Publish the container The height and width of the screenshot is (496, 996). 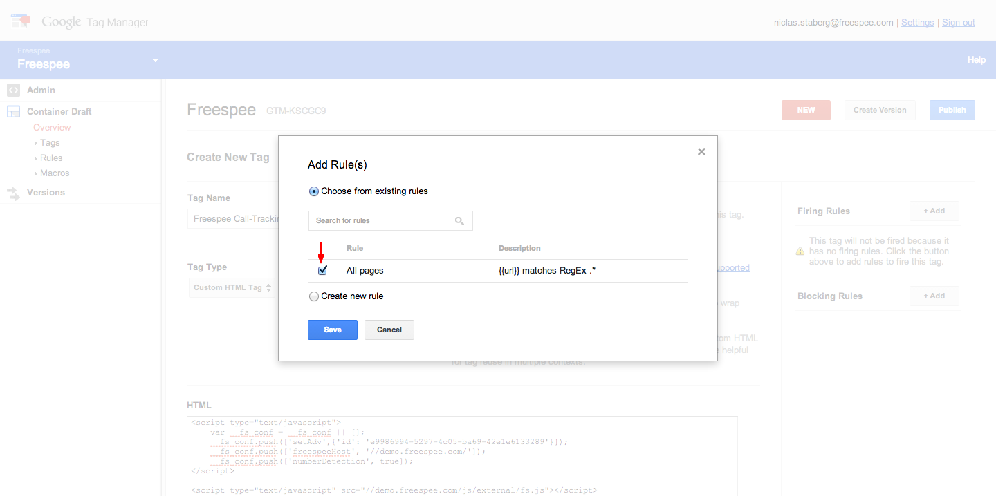[952, 110]
